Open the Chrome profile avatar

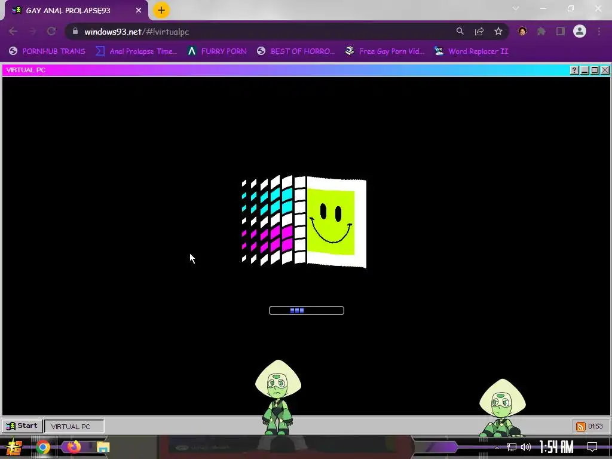(580, 31)
